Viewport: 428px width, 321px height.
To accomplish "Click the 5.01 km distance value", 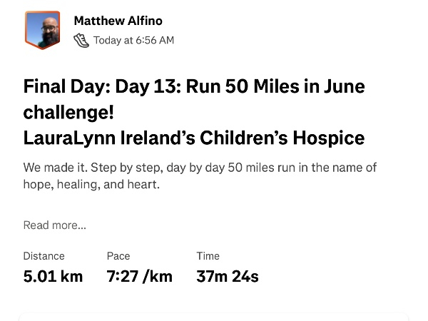I will 53,276.
